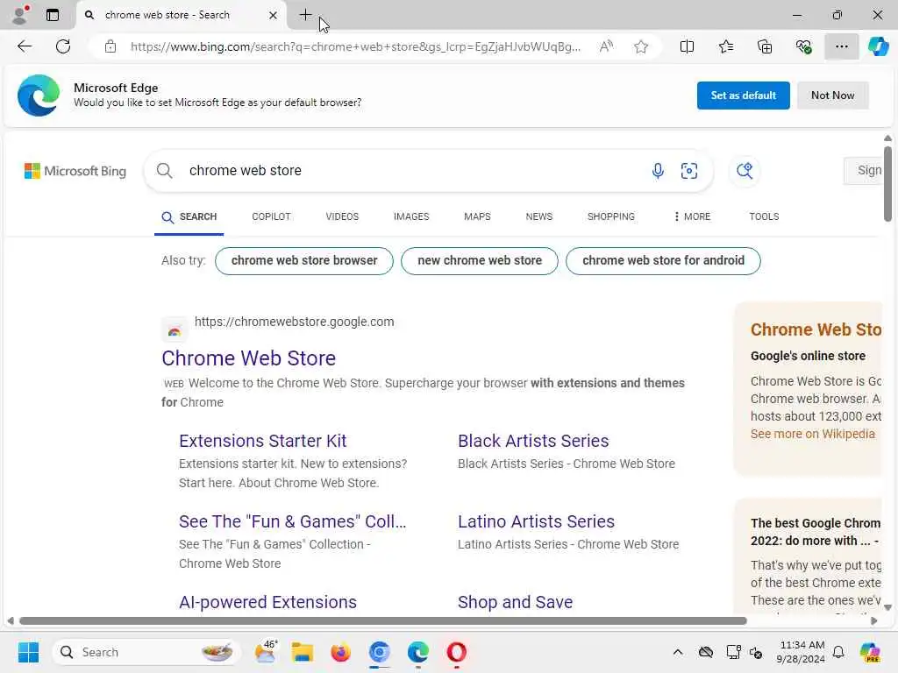The image size is (898, 673).
Task: Open Black Artists Series link
Action: pyautogui.click(x=533, y=442)
